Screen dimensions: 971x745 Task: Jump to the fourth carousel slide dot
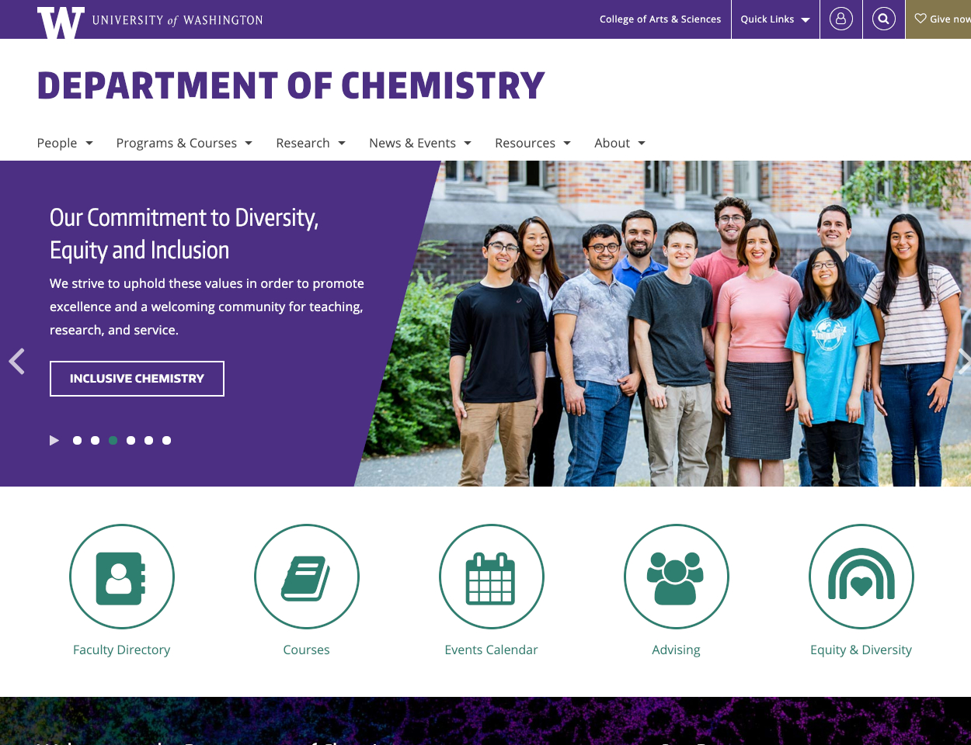click(x=131, y=440)
